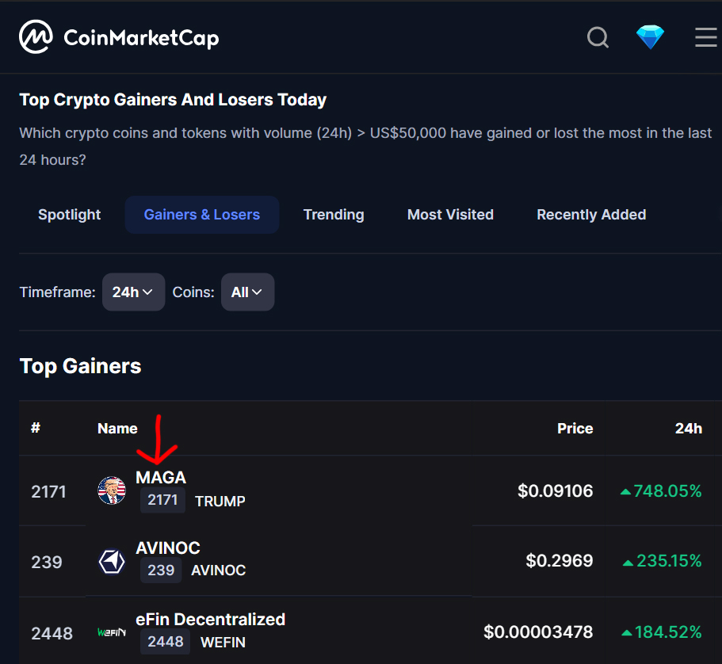Click the 748.05% gain value

661,490
